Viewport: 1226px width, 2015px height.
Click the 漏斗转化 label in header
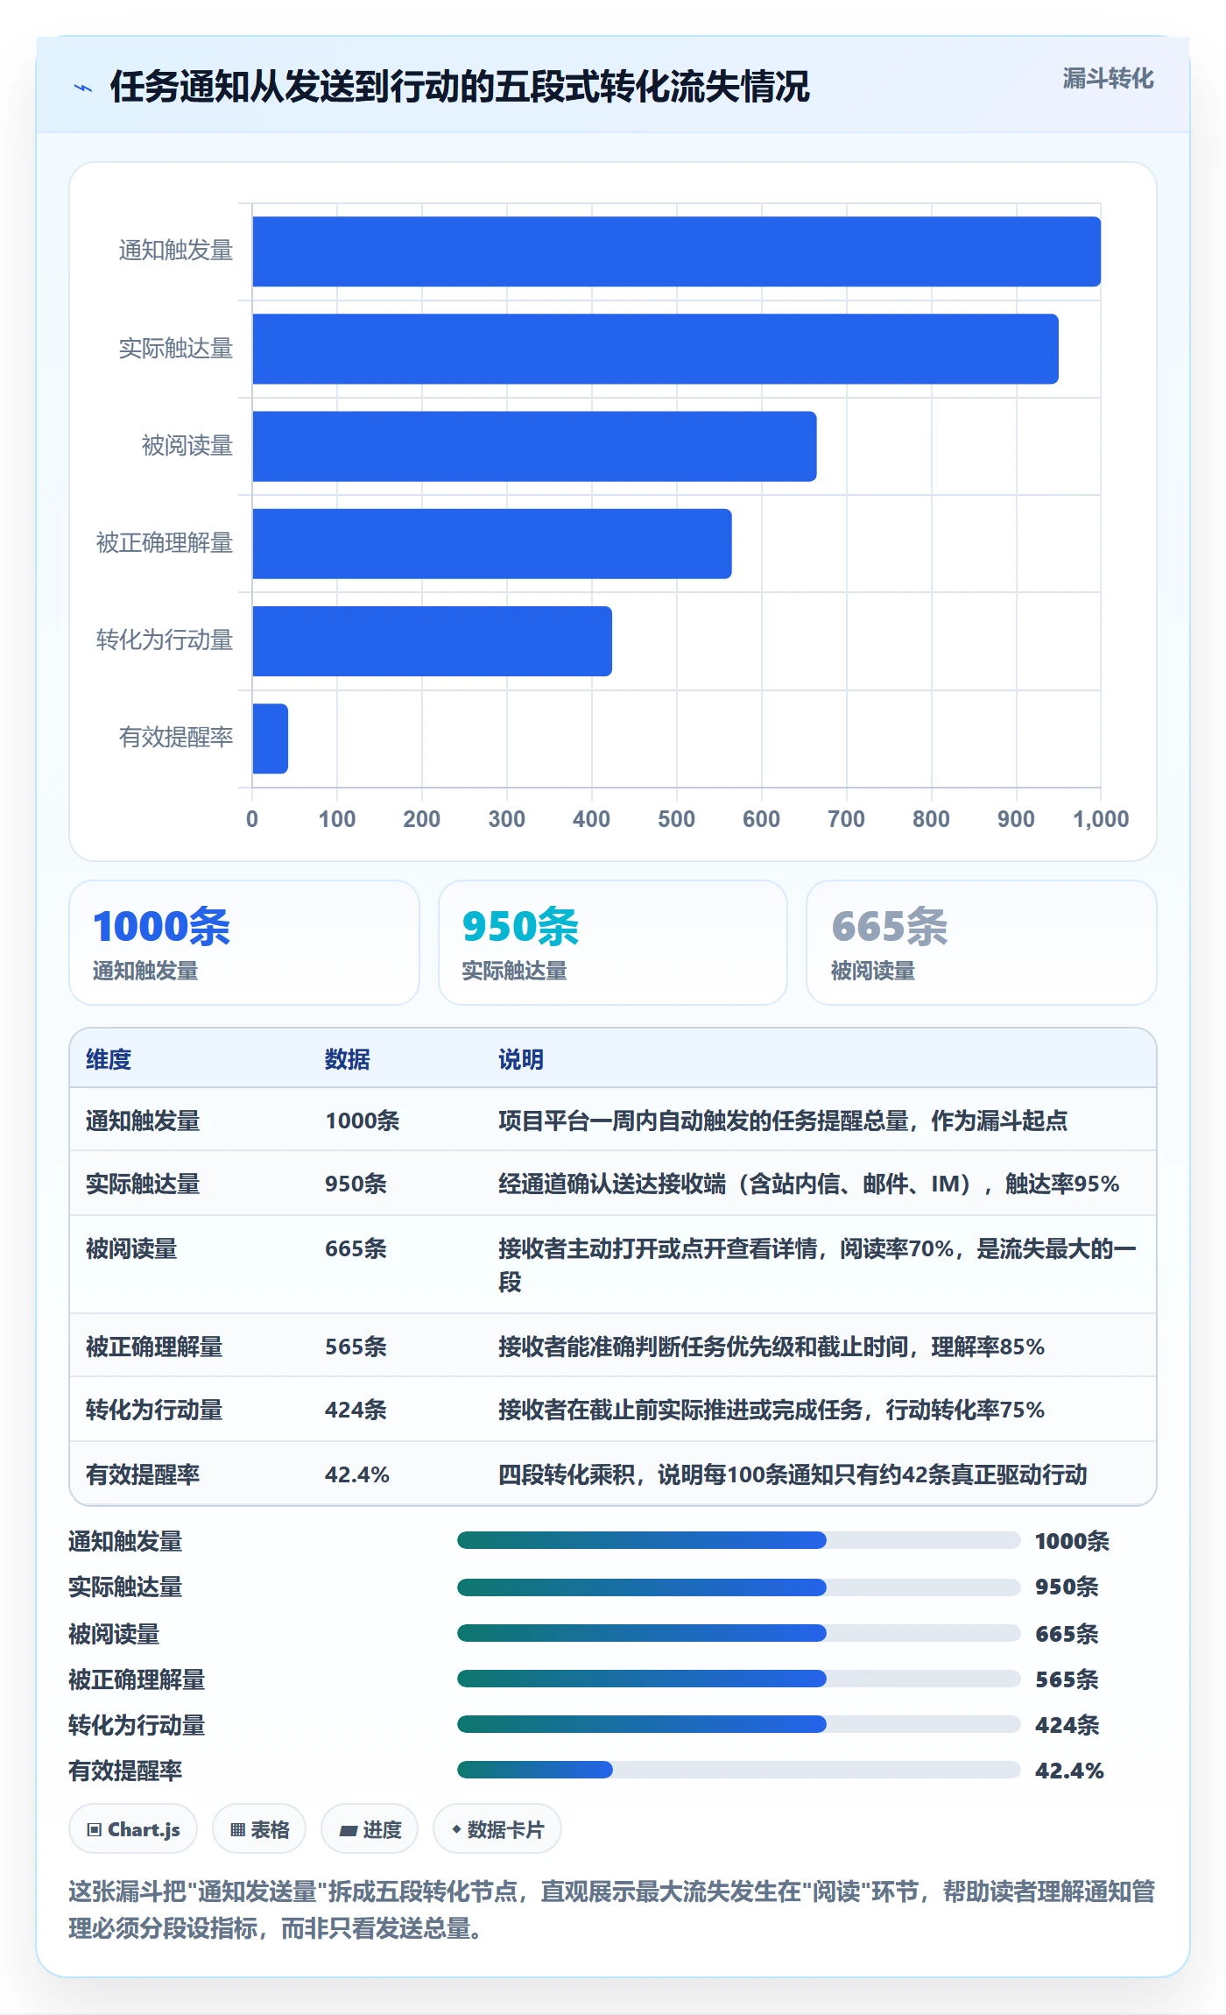coord(1108,79)
